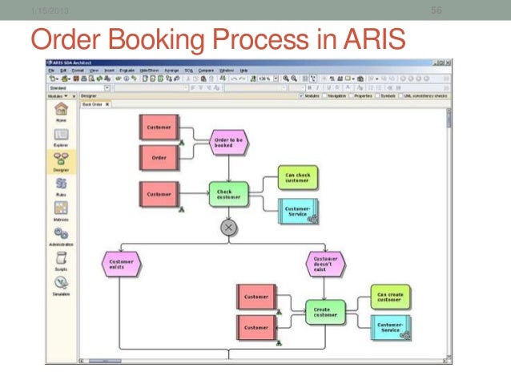The height and width of the screenshot is (384, 511).
Task: Click the redo arrow icon
Action: 242,79
